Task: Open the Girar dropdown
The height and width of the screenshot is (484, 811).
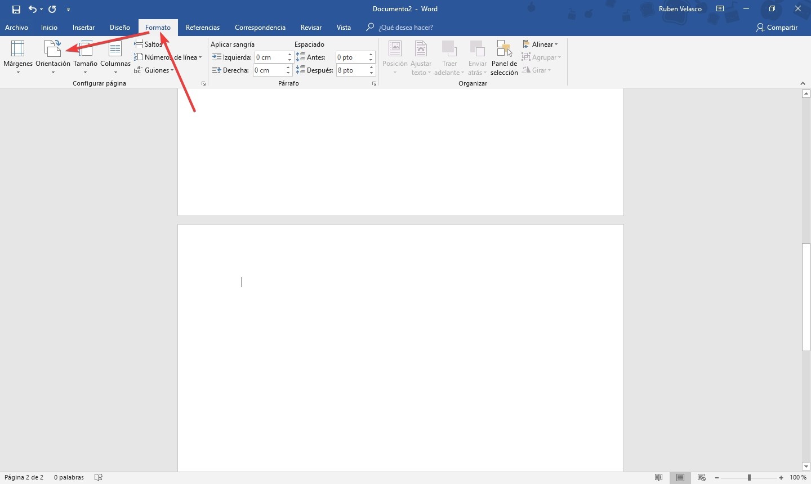Action: click(537, 70)
